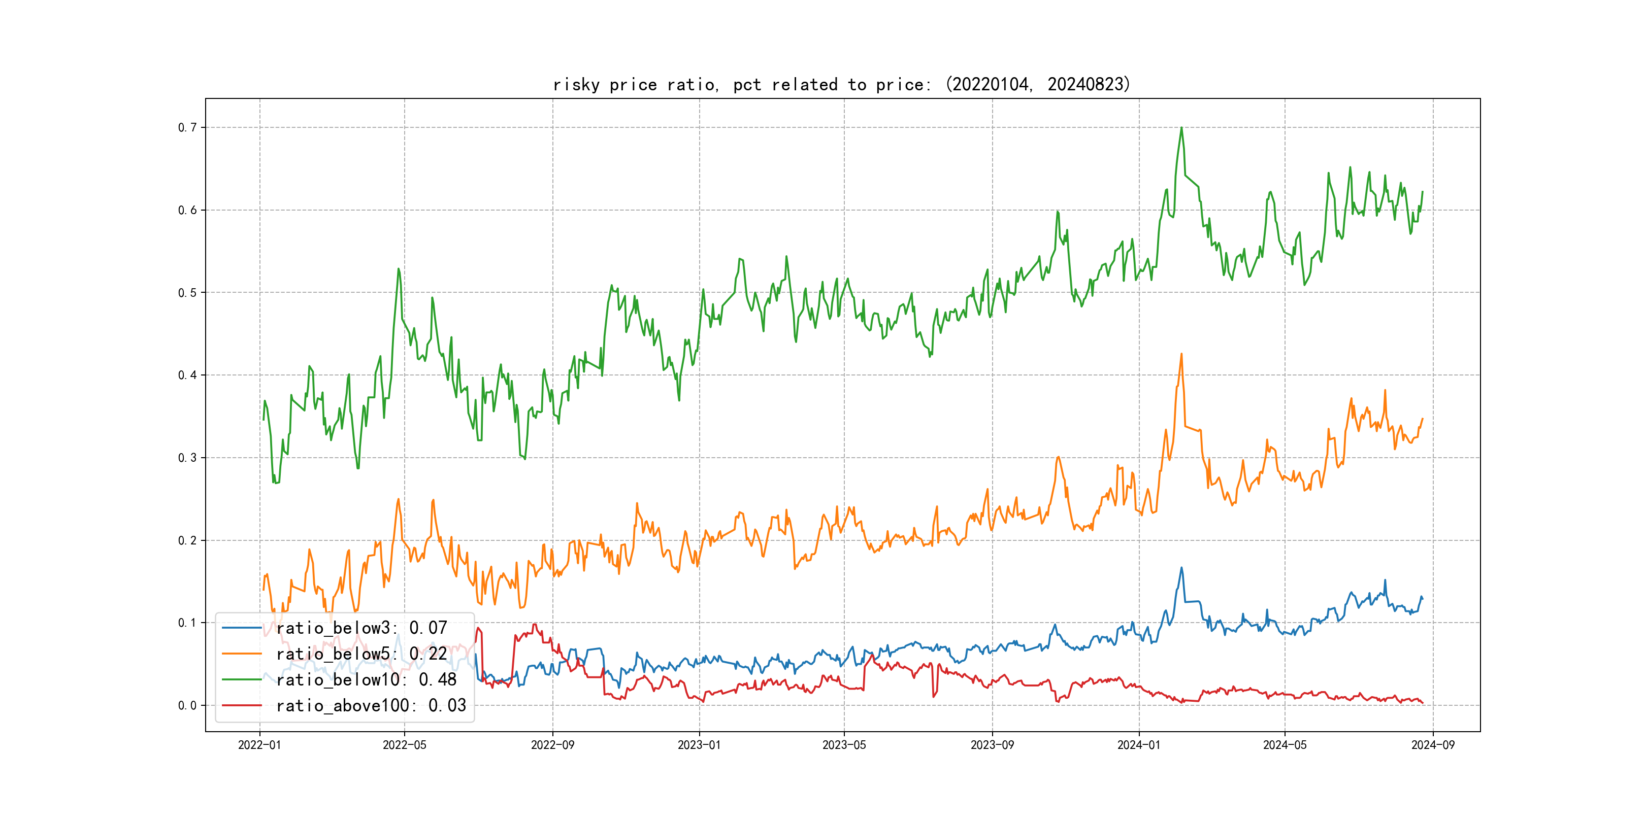Click the 2022-01 x-axis tick label
This screenshot has width=1645, height=822.
[x=259, y=745]
